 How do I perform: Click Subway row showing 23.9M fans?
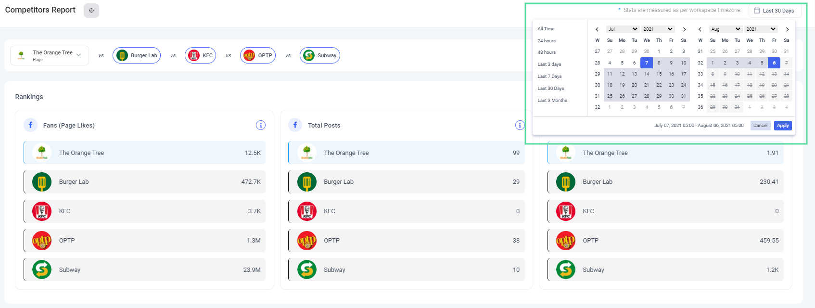144,269
